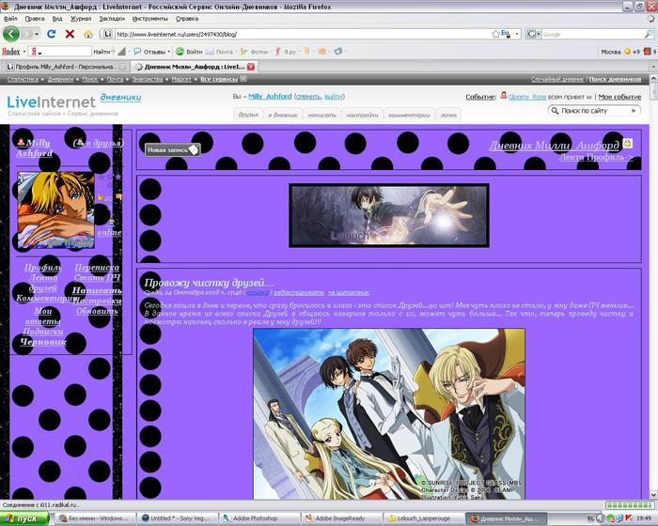Open the Справка menu
Screen dimensions: 658x526
pos(187,19)
